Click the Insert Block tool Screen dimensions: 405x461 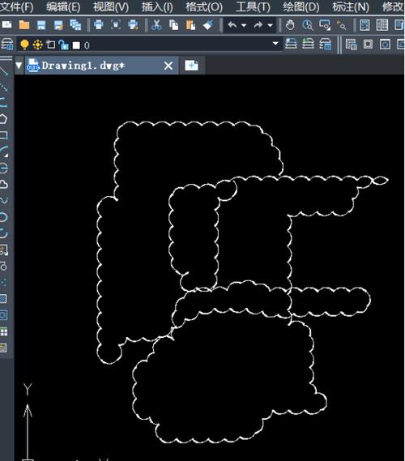tap(3, 250)
